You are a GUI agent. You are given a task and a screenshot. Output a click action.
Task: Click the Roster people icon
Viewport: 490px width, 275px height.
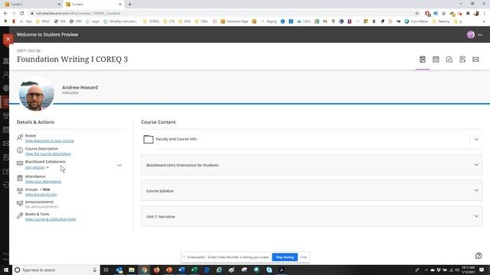click(20, 137)
